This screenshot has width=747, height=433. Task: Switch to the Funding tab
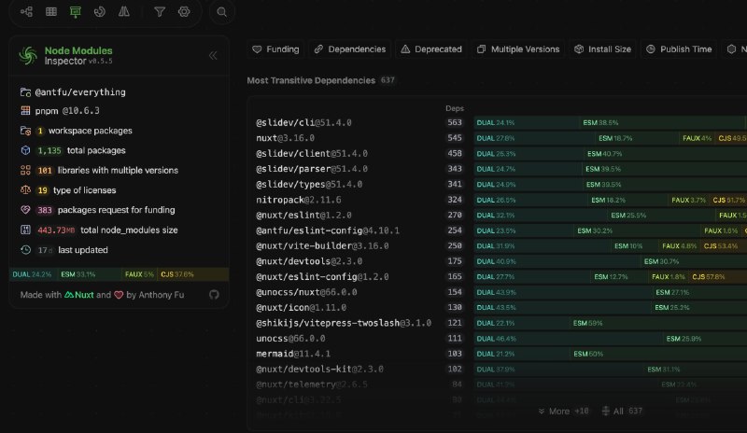[x=276, y=49]
